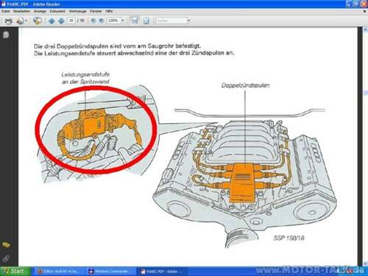368x276 pixels.
Task: Select the scrolling page display icon
Action: [135, 21]
